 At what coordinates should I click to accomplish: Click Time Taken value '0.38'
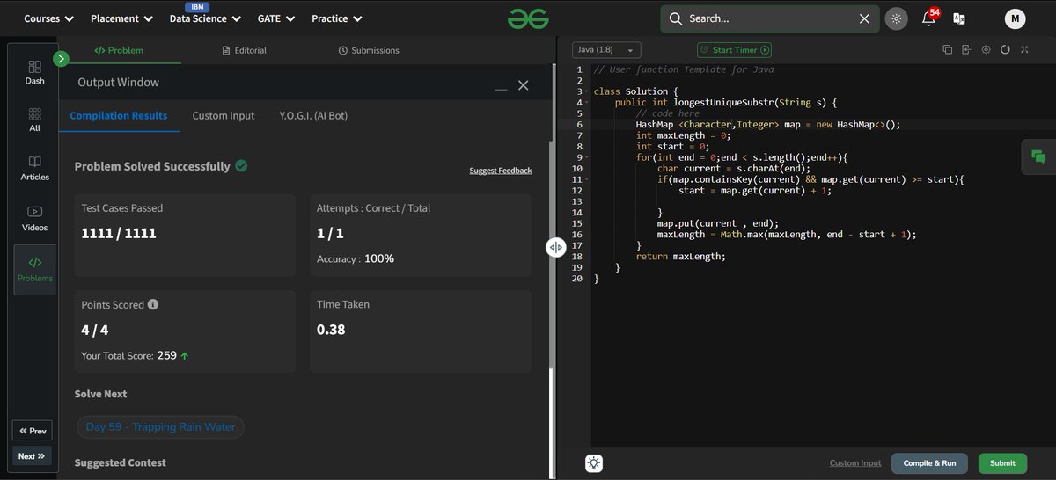click(x=331, y=331)
